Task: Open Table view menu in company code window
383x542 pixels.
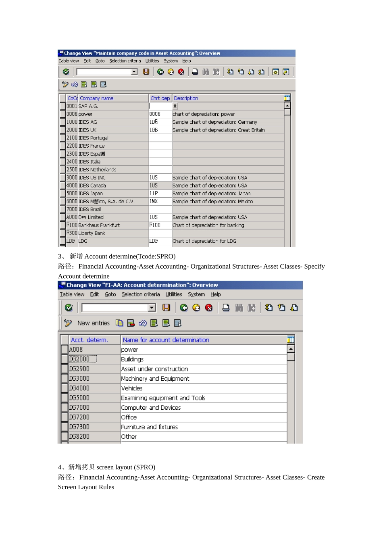Action: click(69, 61)
